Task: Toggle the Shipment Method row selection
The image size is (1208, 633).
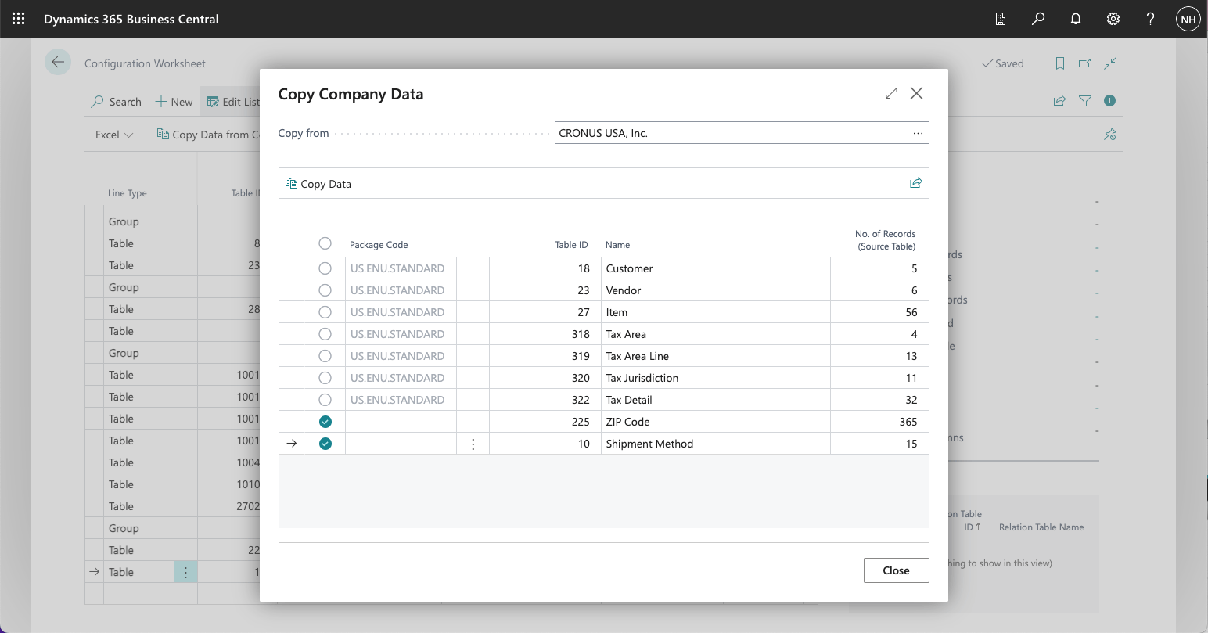Action: [325, 444]
